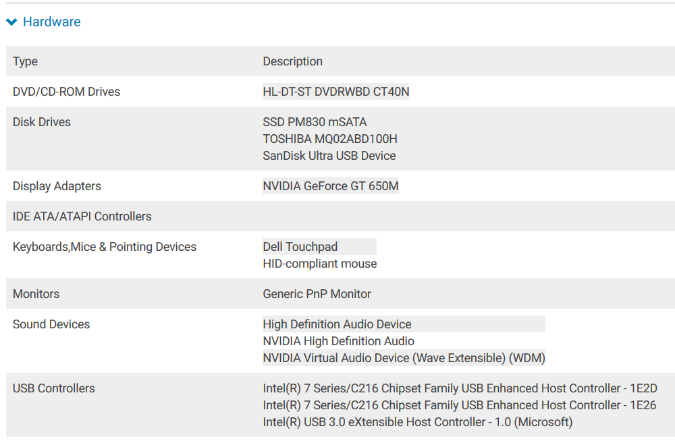Screen dimensions: 675x447
Task: Select USB Enhanced Host Controller 1E26
Action: click(x=459, y=405)
